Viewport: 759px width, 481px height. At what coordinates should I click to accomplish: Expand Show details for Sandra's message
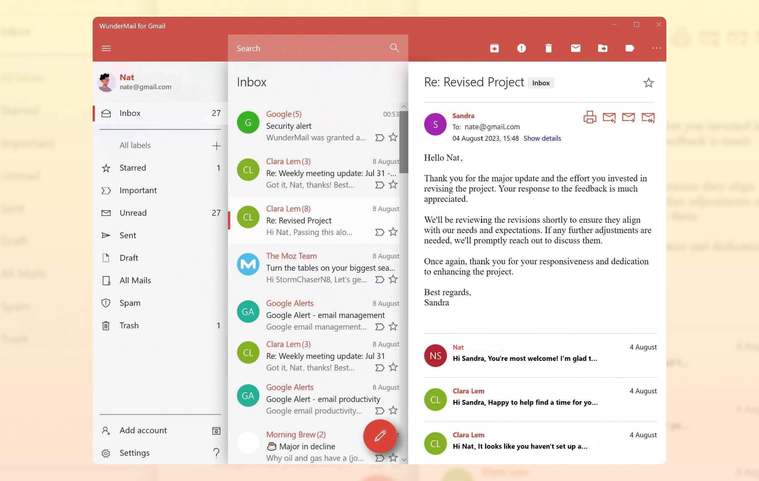pyautogui.click(x=542, y=138)
